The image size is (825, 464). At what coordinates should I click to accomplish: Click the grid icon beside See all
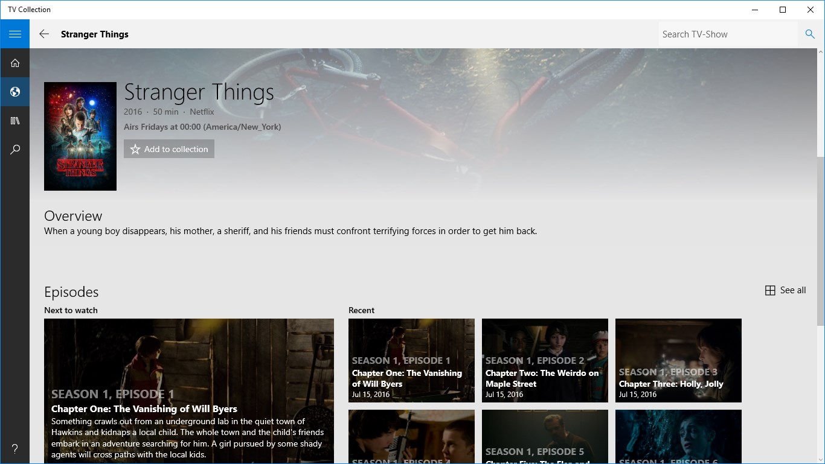click(x=770, y=290)
